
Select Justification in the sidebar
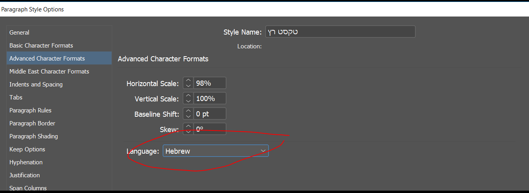25,175
